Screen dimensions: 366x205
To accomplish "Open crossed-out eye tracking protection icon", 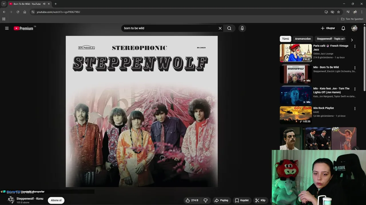I will pos(332,12).
